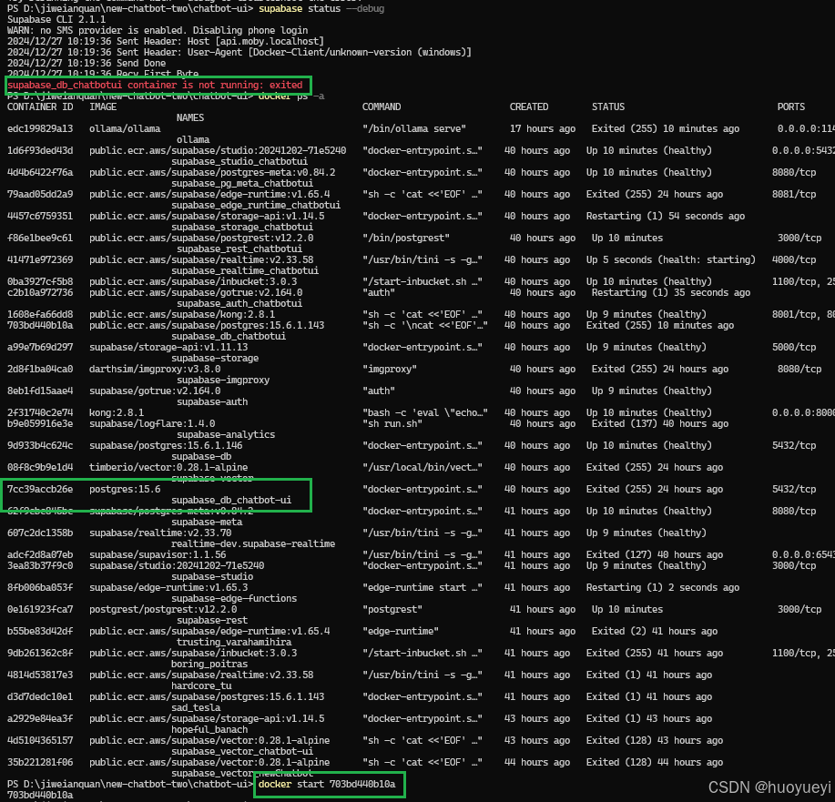Image resolution: width=835 pixels, height=802 pixels.
Task: Select container ID '0ba3927cf5b8'
Action: click(40, 281)
